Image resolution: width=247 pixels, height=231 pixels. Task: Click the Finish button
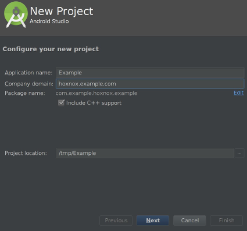point(227,221)
